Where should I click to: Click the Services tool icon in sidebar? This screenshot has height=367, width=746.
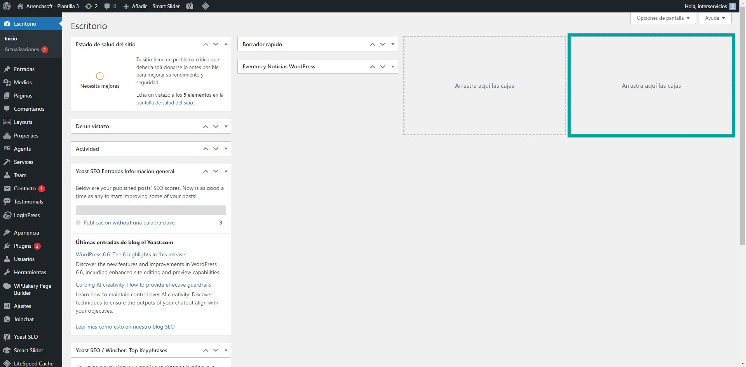click(7, 162)
